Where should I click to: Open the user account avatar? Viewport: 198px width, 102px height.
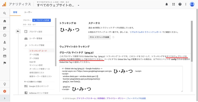tap(192, 4)
